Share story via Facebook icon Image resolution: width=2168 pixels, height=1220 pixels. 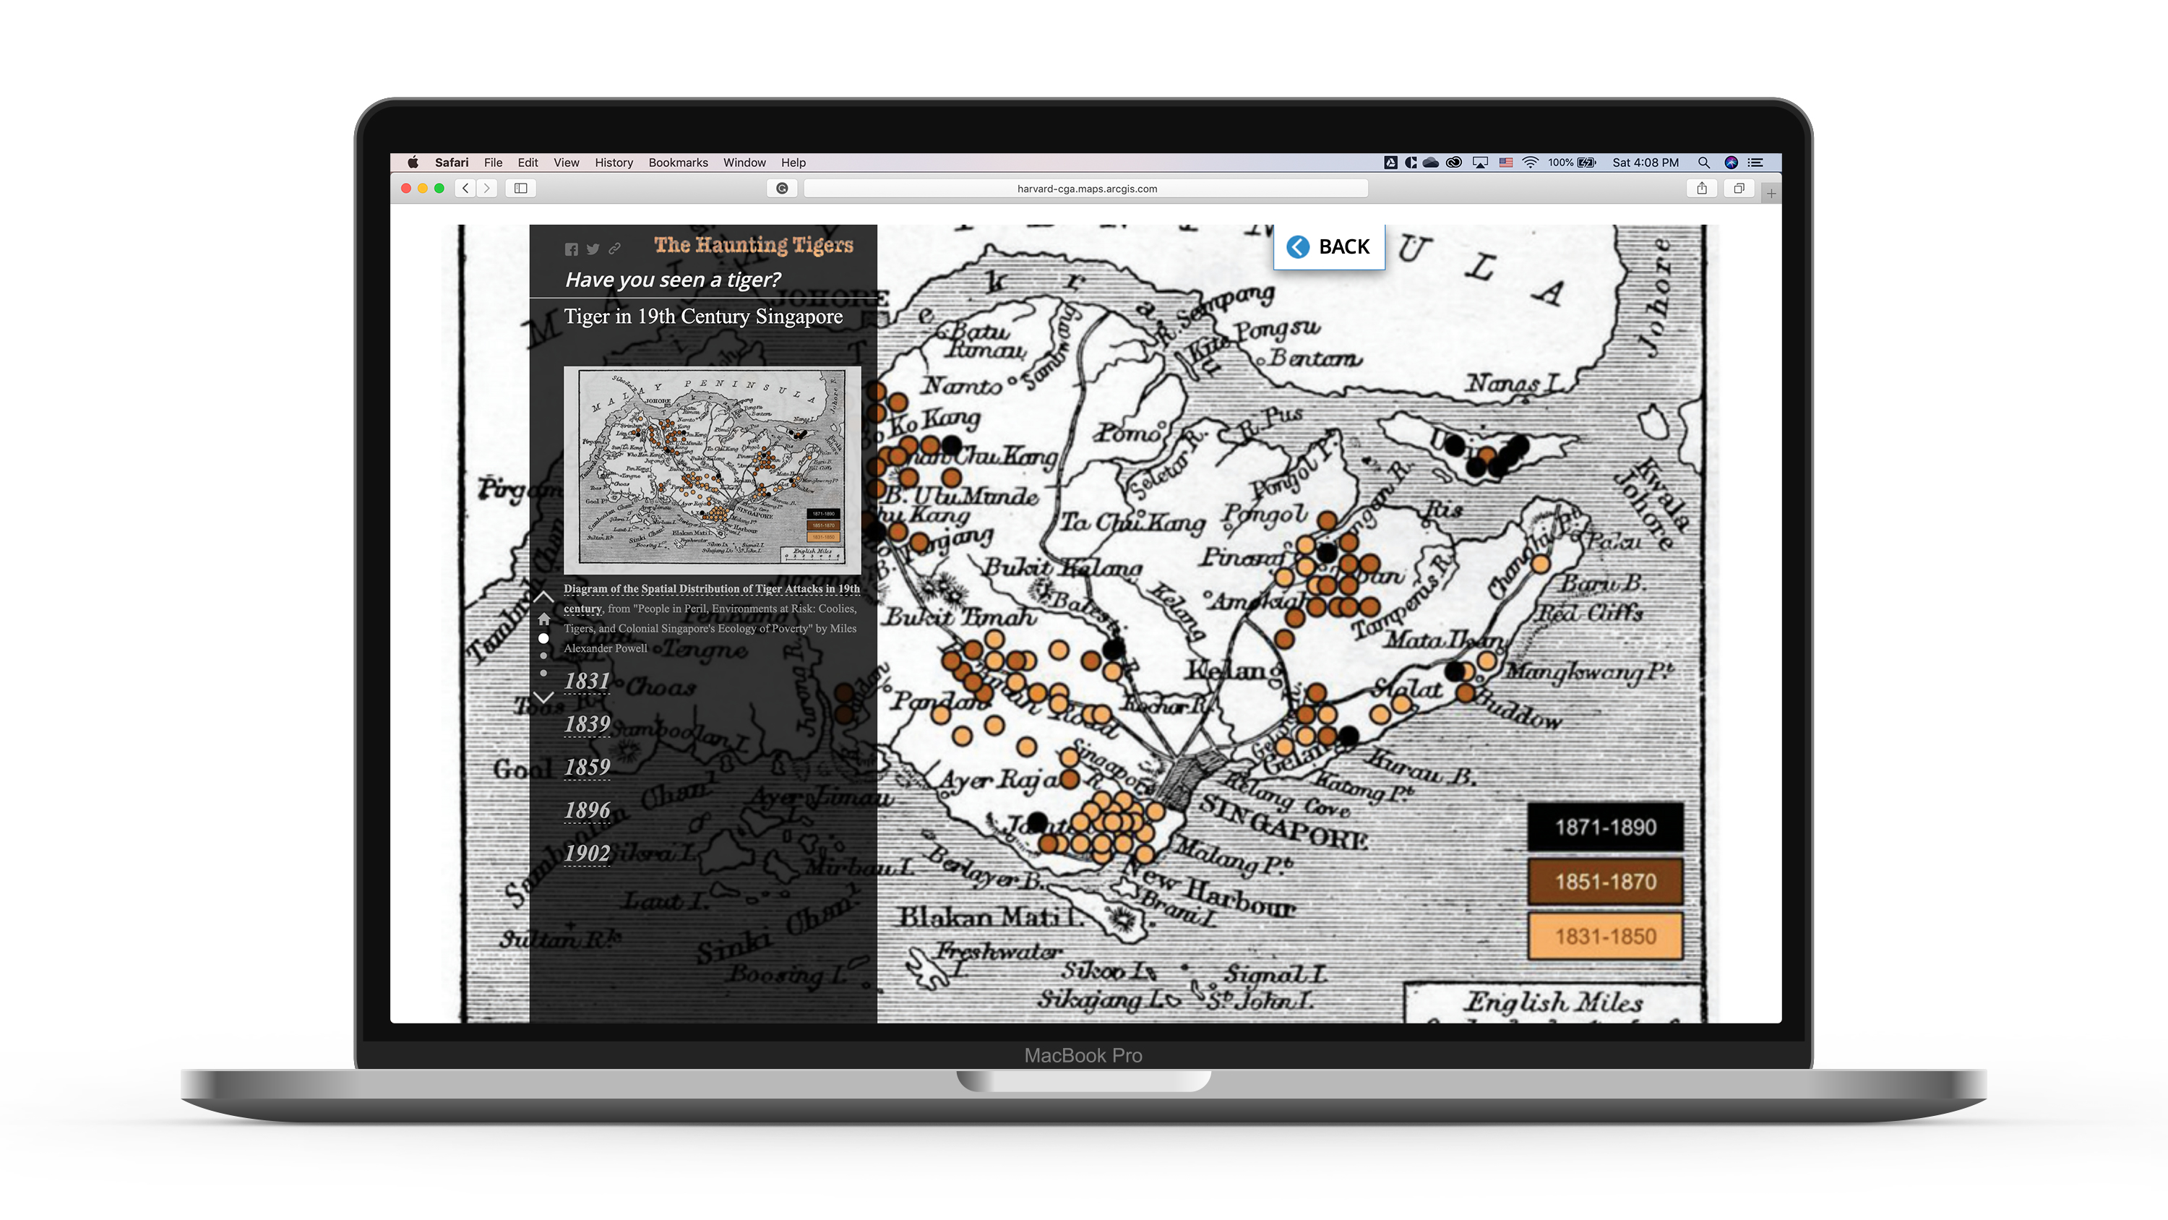click(572, 249)
